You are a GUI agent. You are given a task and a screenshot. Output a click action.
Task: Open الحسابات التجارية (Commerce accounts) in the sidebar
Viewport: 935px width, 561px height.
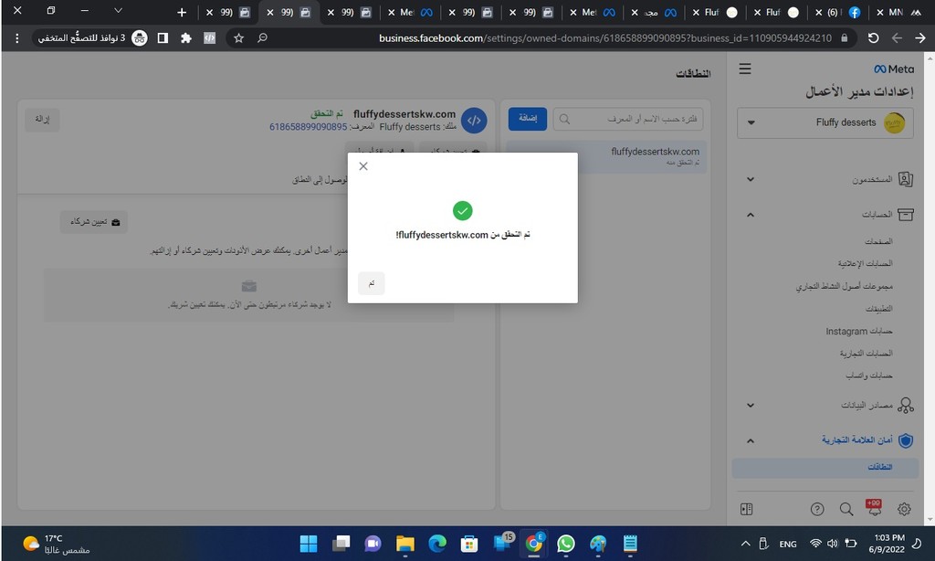(866, 354)
